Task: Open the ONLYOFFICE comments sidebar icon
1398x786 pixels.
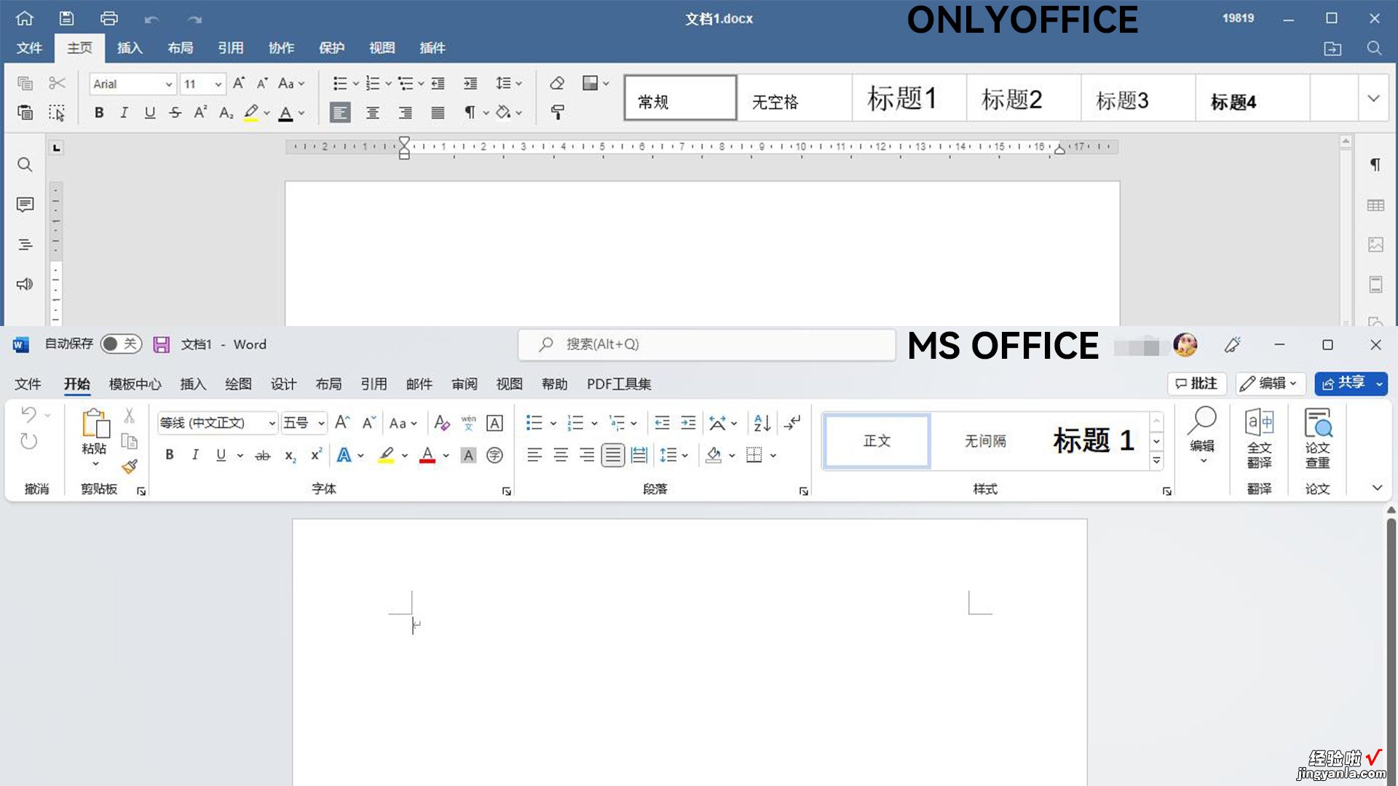Action: 25,205
